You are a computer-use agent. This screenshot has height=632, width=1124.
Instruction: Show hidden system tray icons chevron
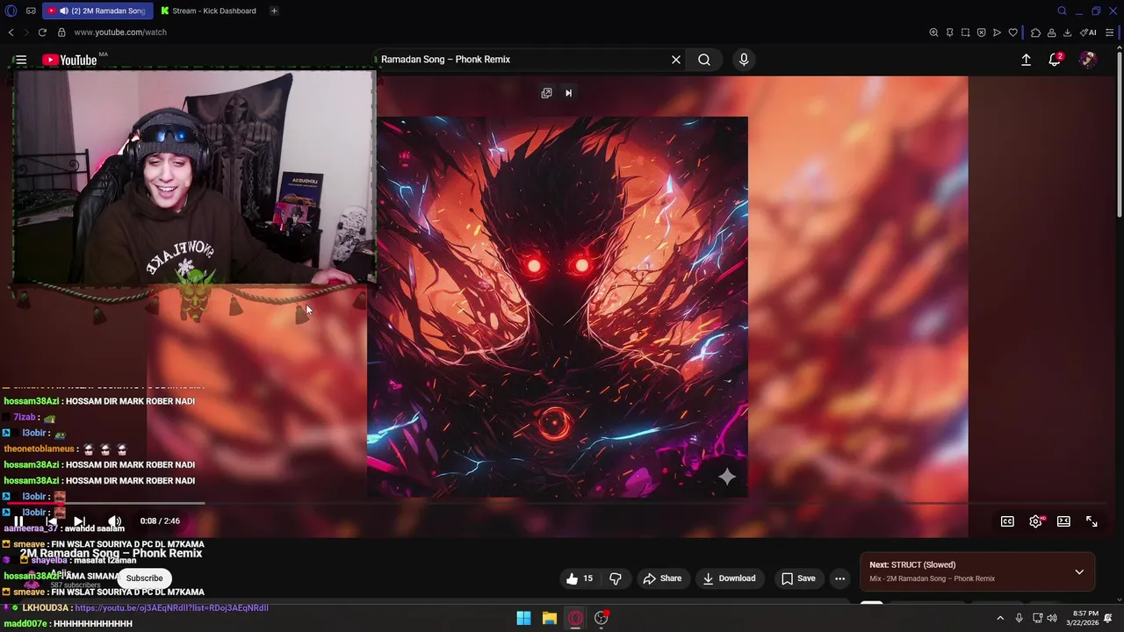coord(999,618)
